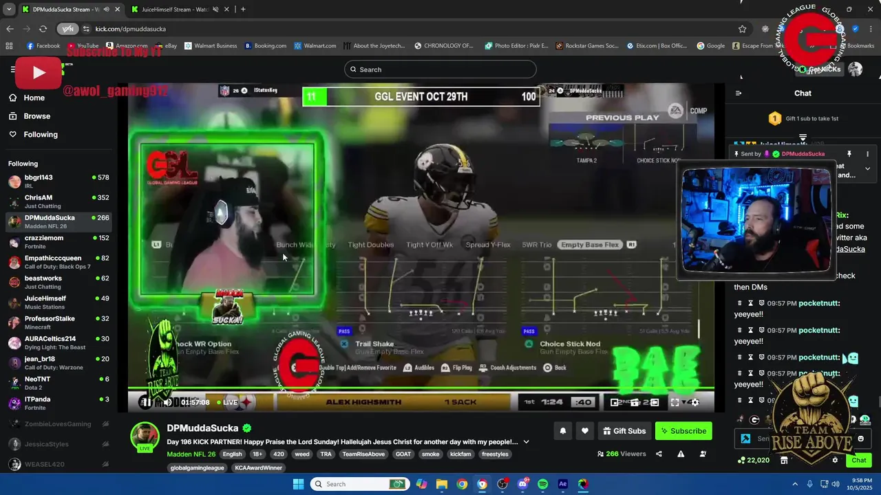Toggle the VPN button in address bar
Screen dimensions: 881x495
[67, 29]
